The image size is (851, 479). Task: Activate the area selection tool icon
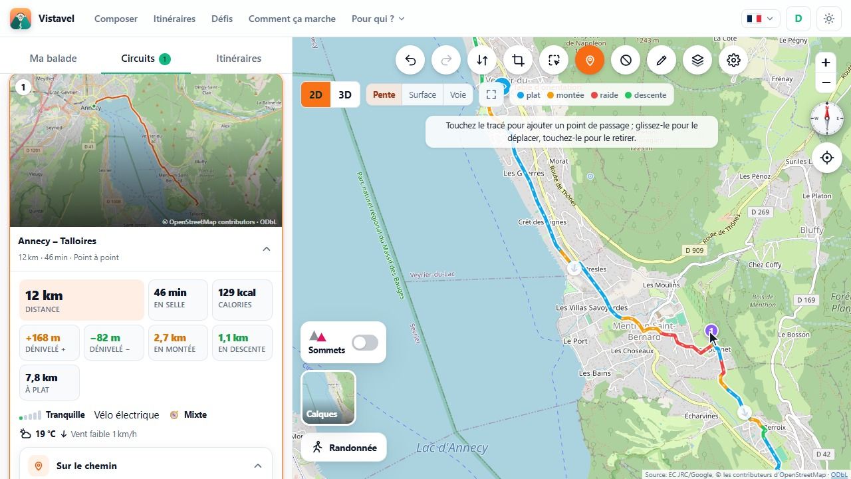click(x=554, y=61)
